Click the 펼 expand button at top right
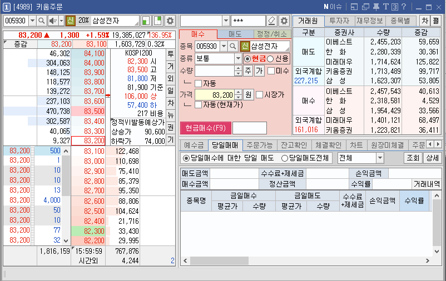This screenshot has width=446, height=281. (435, 21)
